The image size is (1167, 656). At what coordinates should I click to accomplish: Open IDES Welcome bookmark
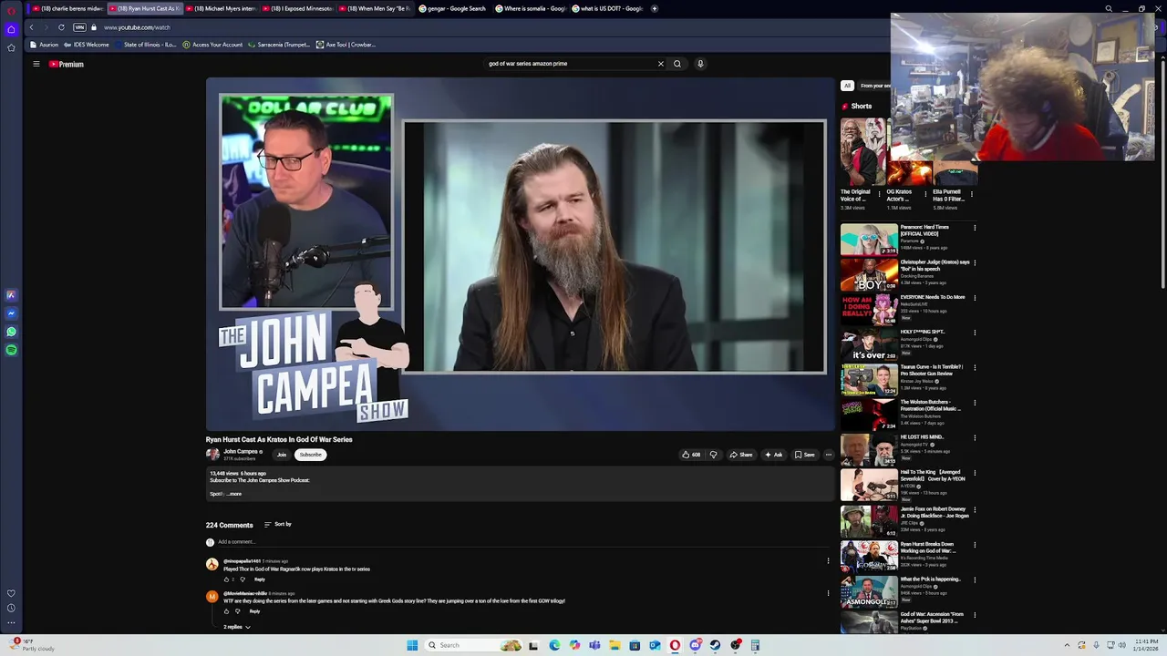pos(88,45)
